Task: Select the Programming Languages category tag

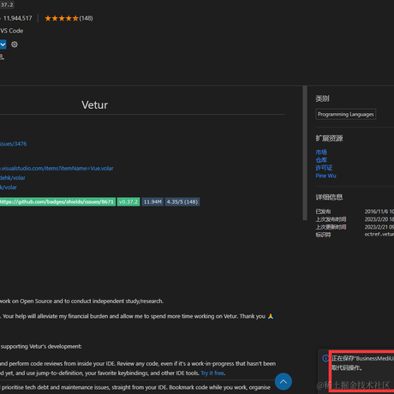Action: [345, 114]
